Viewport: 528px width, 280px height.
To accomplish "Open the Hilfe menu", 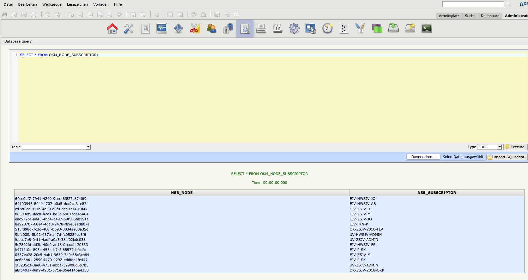I will 118,4.
